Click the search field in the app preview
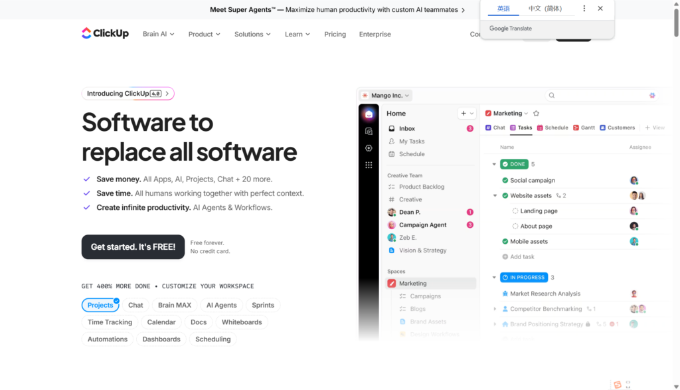The height and width of the screenshot is (390, 680). (598, 96)
